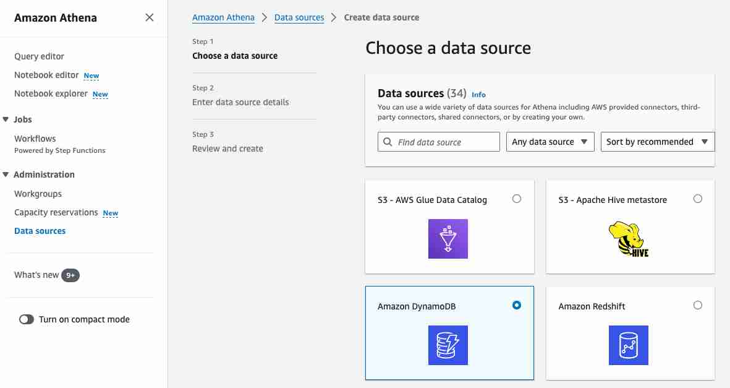730x388 pixels.
Task: Click the search magnifier in Find data source
Action: tap(388, 142)
